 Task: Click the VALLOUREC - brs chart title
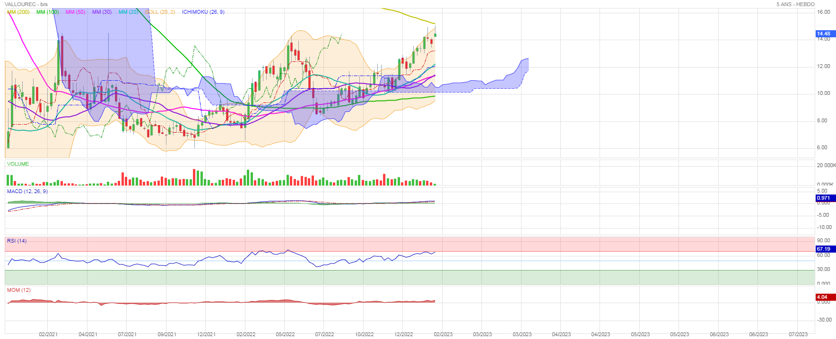point(26,4)
